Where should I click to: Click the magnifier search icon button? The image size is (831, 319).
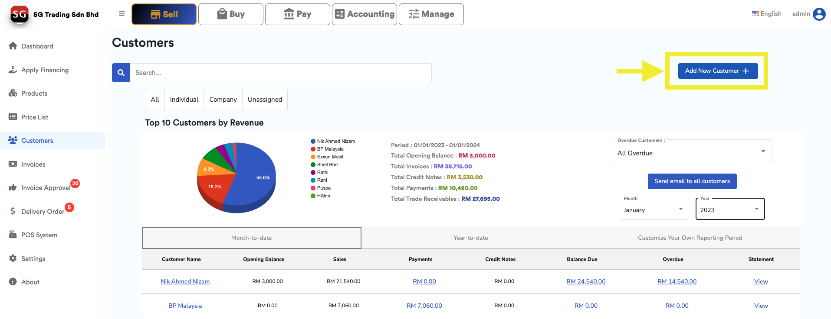(x=121, y=73)
